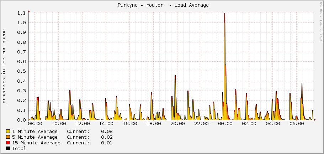This screenshot has height=154, width=324.
Task: Click the '5 Minute Average' legend label
Action: pos(35,137)
